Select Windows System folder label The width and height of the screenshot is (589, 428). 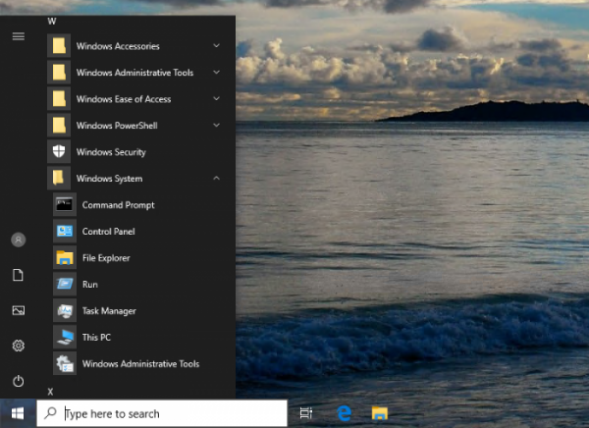pyautogui.click(x=109, y=179)
